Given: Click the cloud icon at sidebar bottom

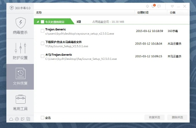Looking at the screenshot, I should pyautogui.click(x=11, y=119).
